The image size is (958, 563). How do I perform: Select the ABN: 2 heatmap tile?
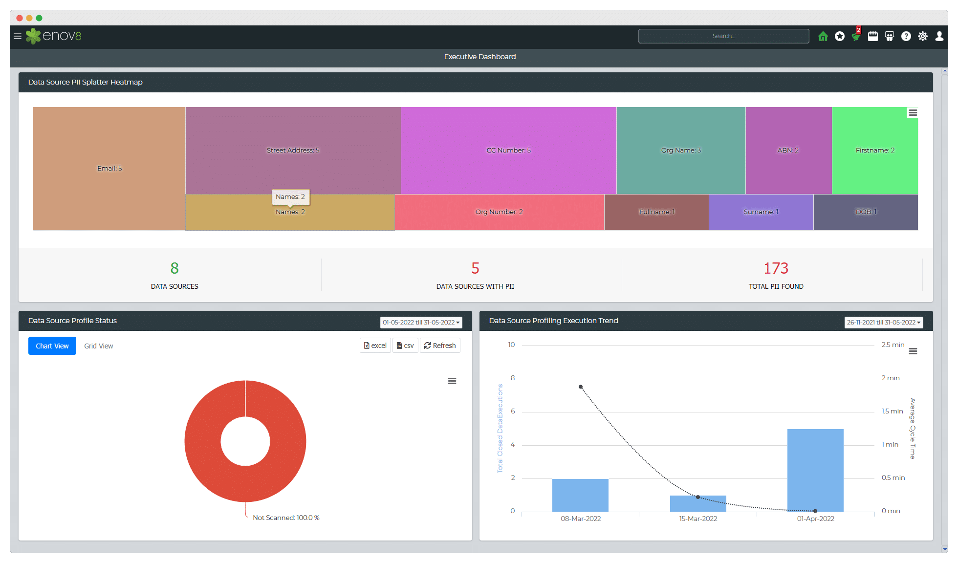[x=788, y=151]
